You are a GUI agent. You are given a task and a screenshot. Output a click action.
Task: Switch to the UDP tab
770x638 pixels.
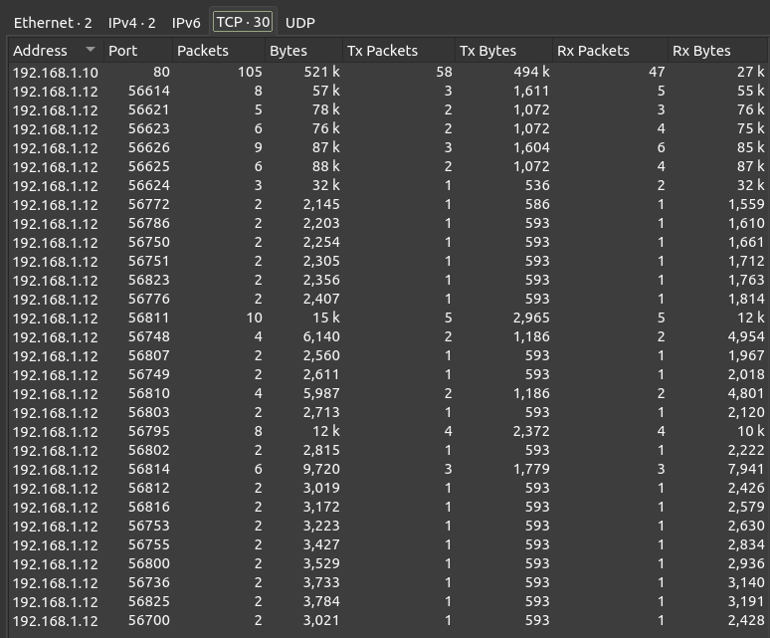(x=299, y=22)
